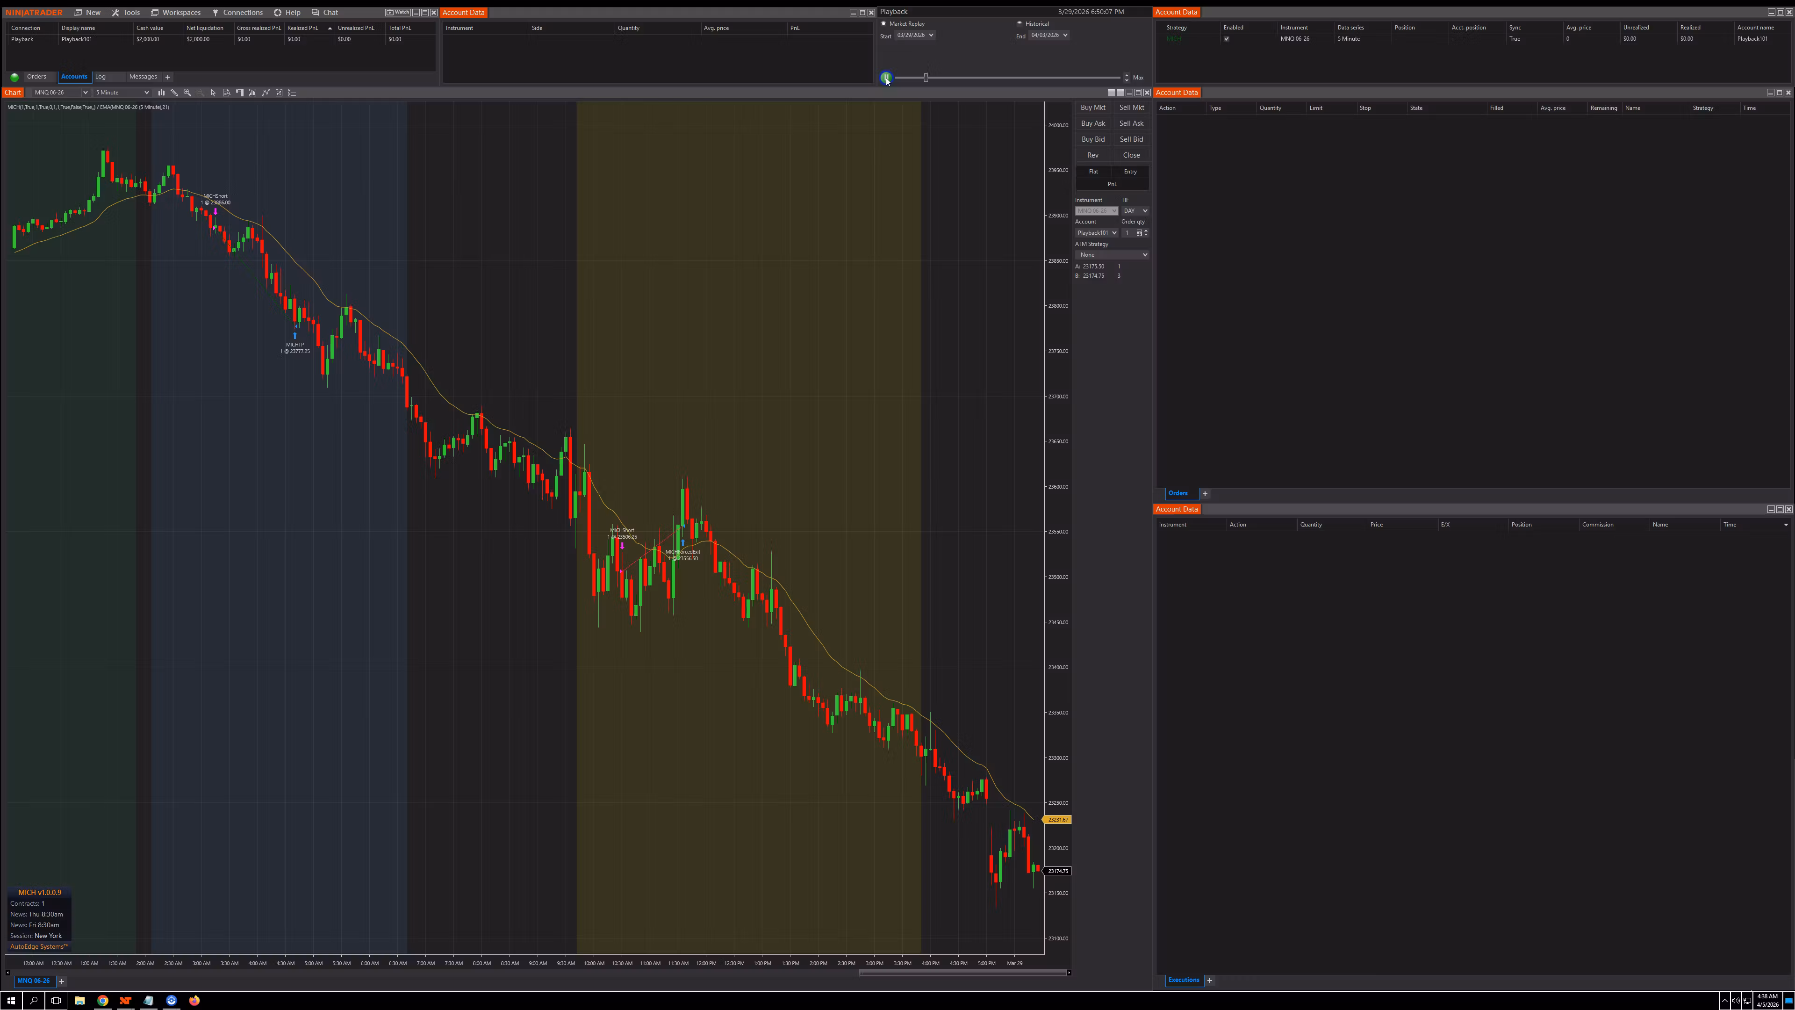Open the Chart Trader panel icon

pos(239,93)
